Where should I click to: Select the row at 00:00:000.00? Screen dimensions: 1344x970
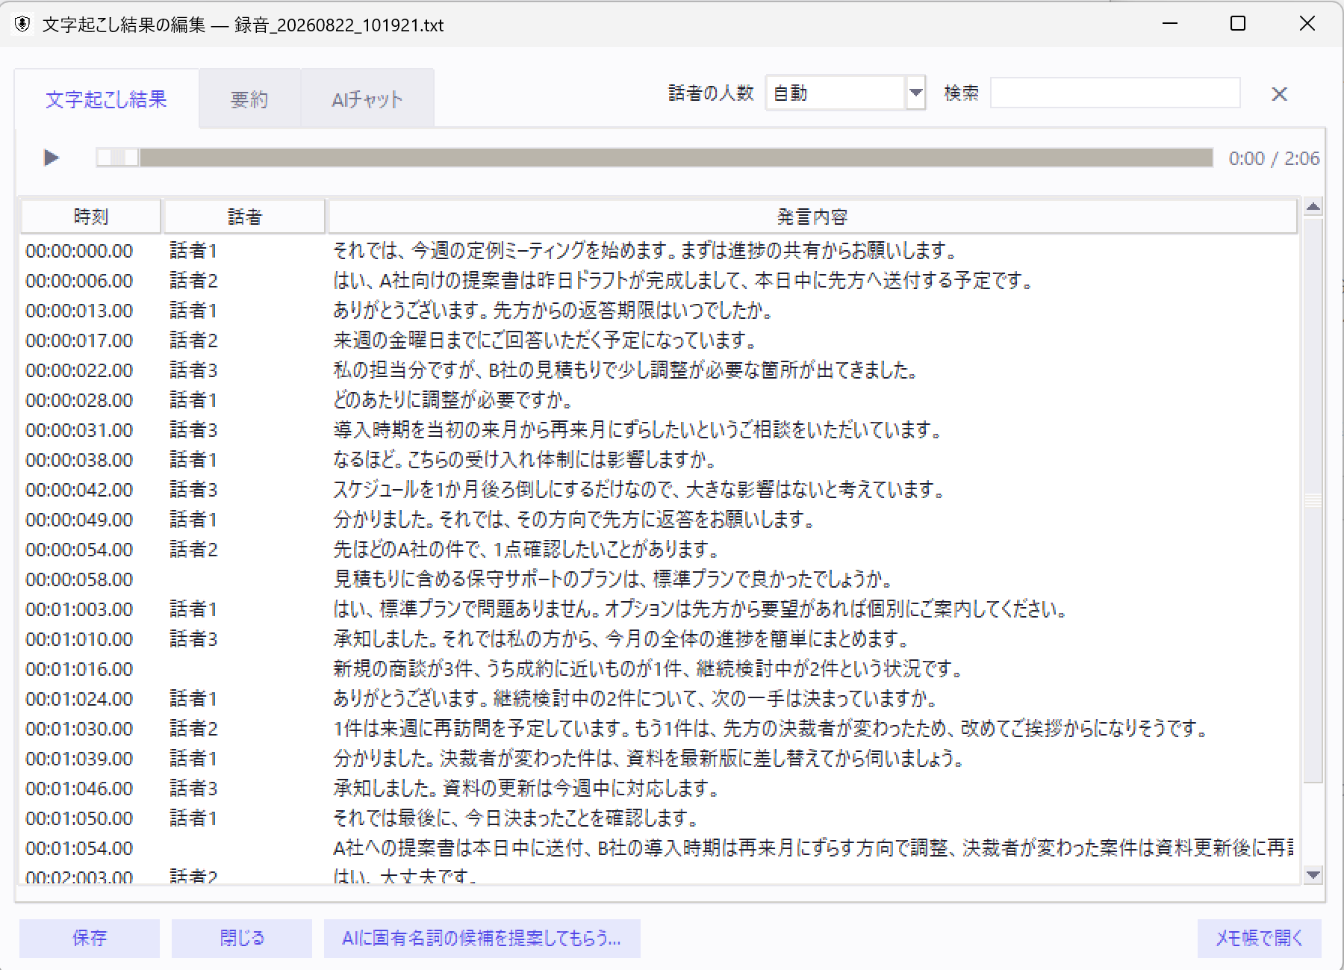[659, 251]
